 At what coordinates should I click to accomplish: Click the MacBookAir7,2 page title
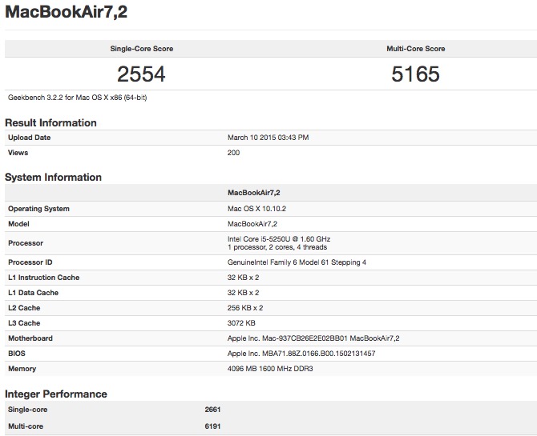[67, 14]
